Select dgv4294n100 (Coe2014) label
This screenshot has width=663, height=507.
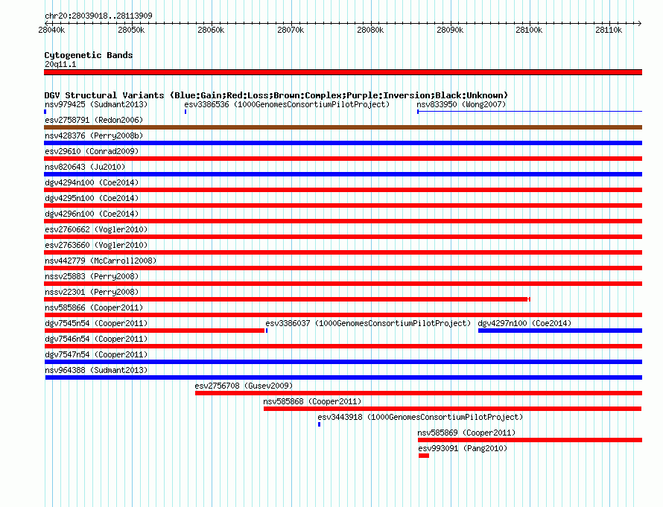pos(92,182)
